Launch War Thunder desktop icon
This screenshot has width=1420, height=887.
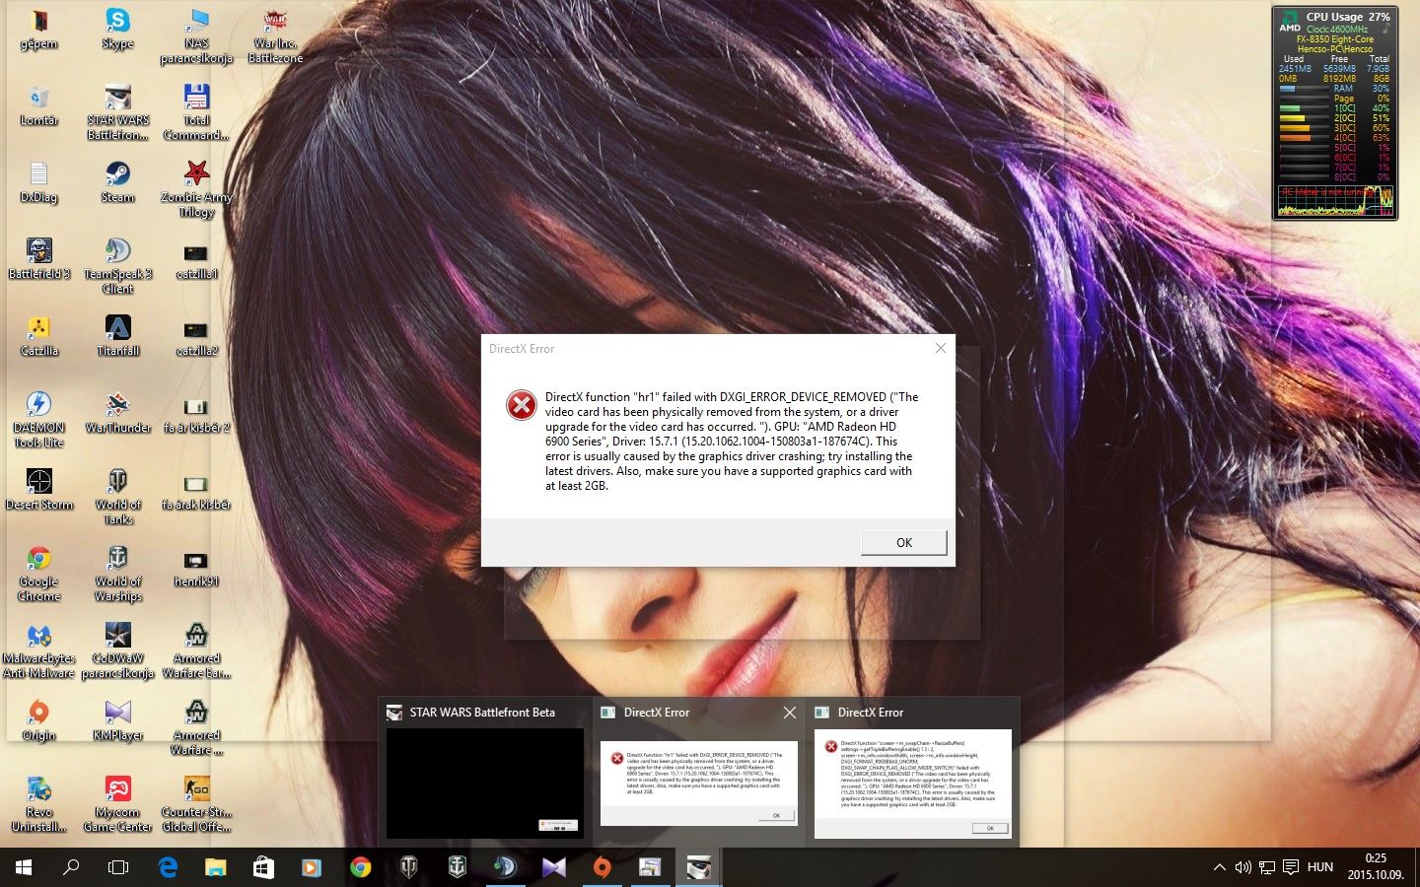tap(117, 413)
